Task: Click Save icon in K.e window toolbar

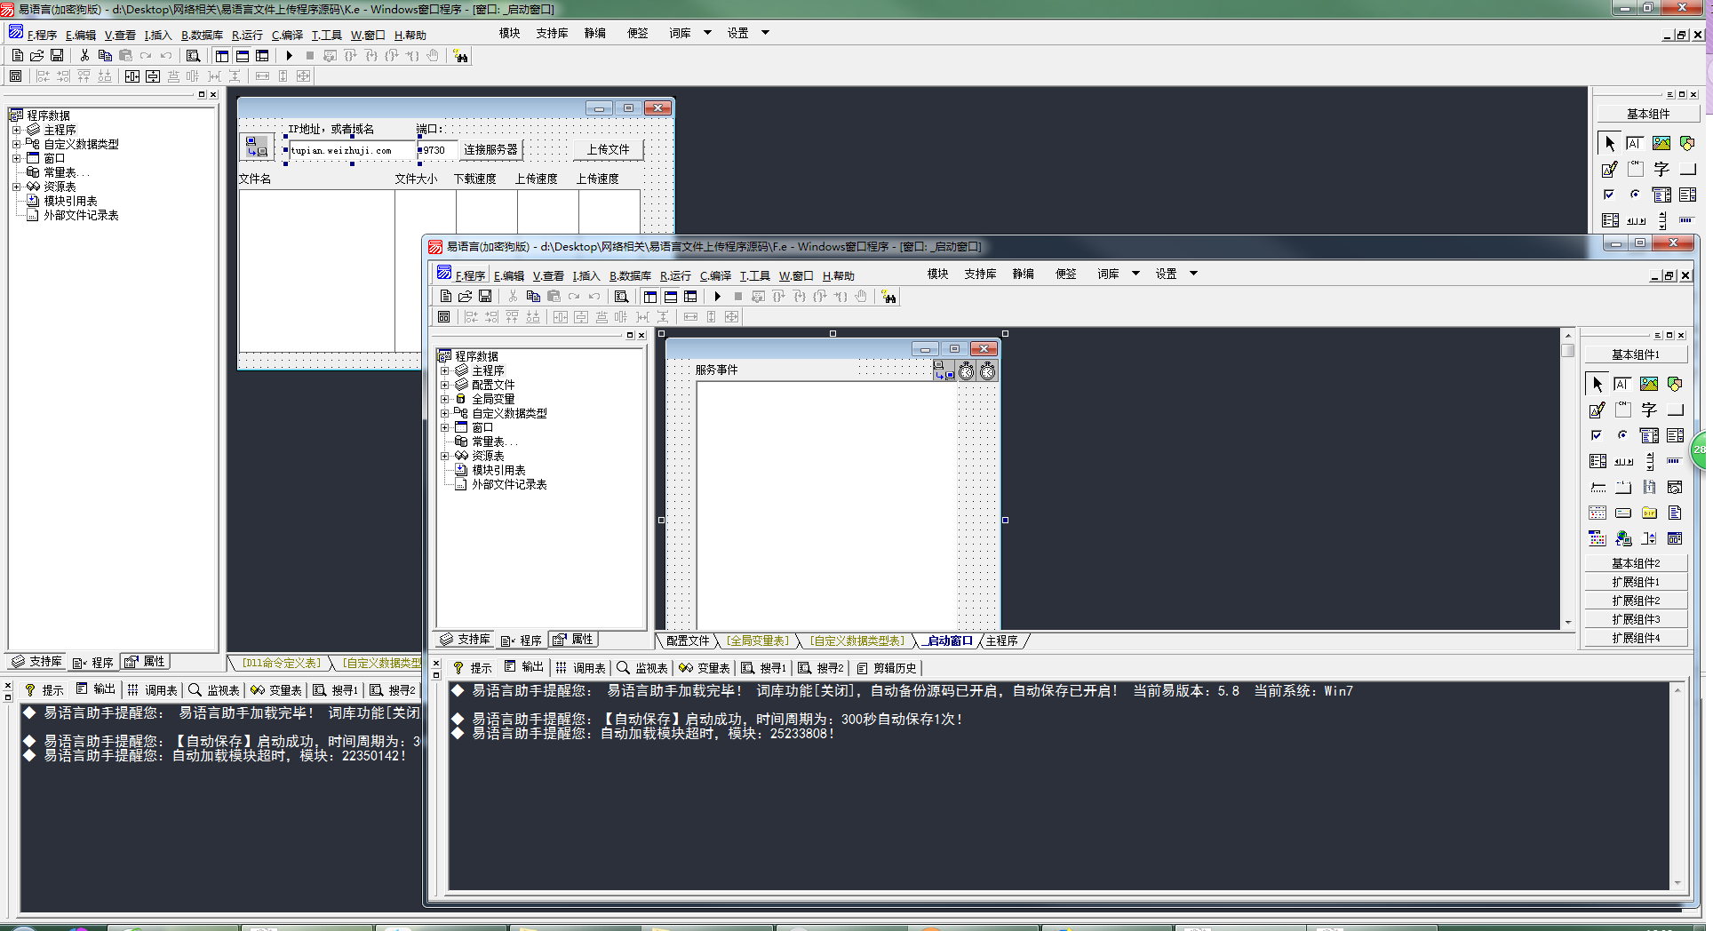Action: pos(57,55)
